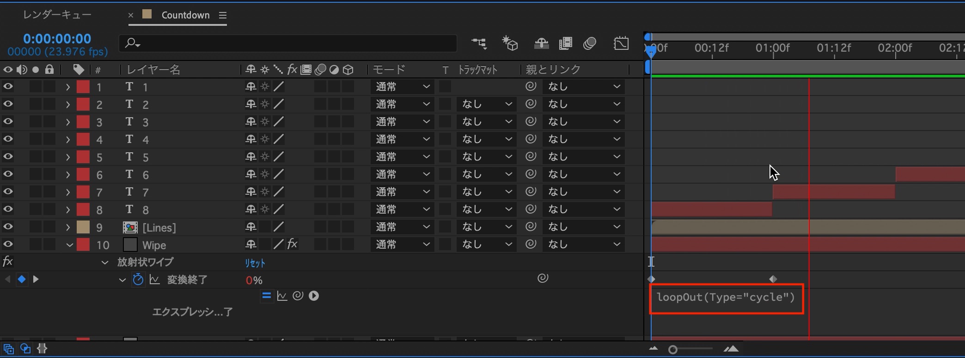Click the zoom out mountain icon
Viewport: 965px width, 358px height.
tap(654, 349)
